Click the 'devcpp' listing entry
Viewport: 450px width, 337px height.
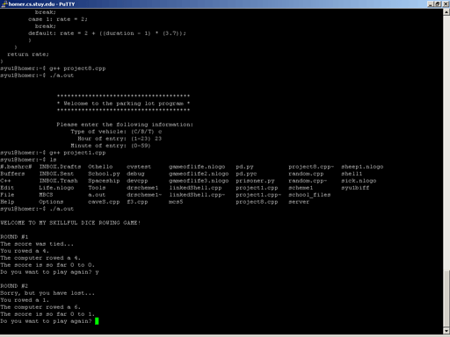pyautogui.click(x=137, y=181)
